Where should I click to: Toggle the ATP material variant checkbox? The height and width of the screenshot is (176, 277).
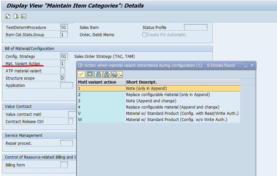click(x=63, y=71)
